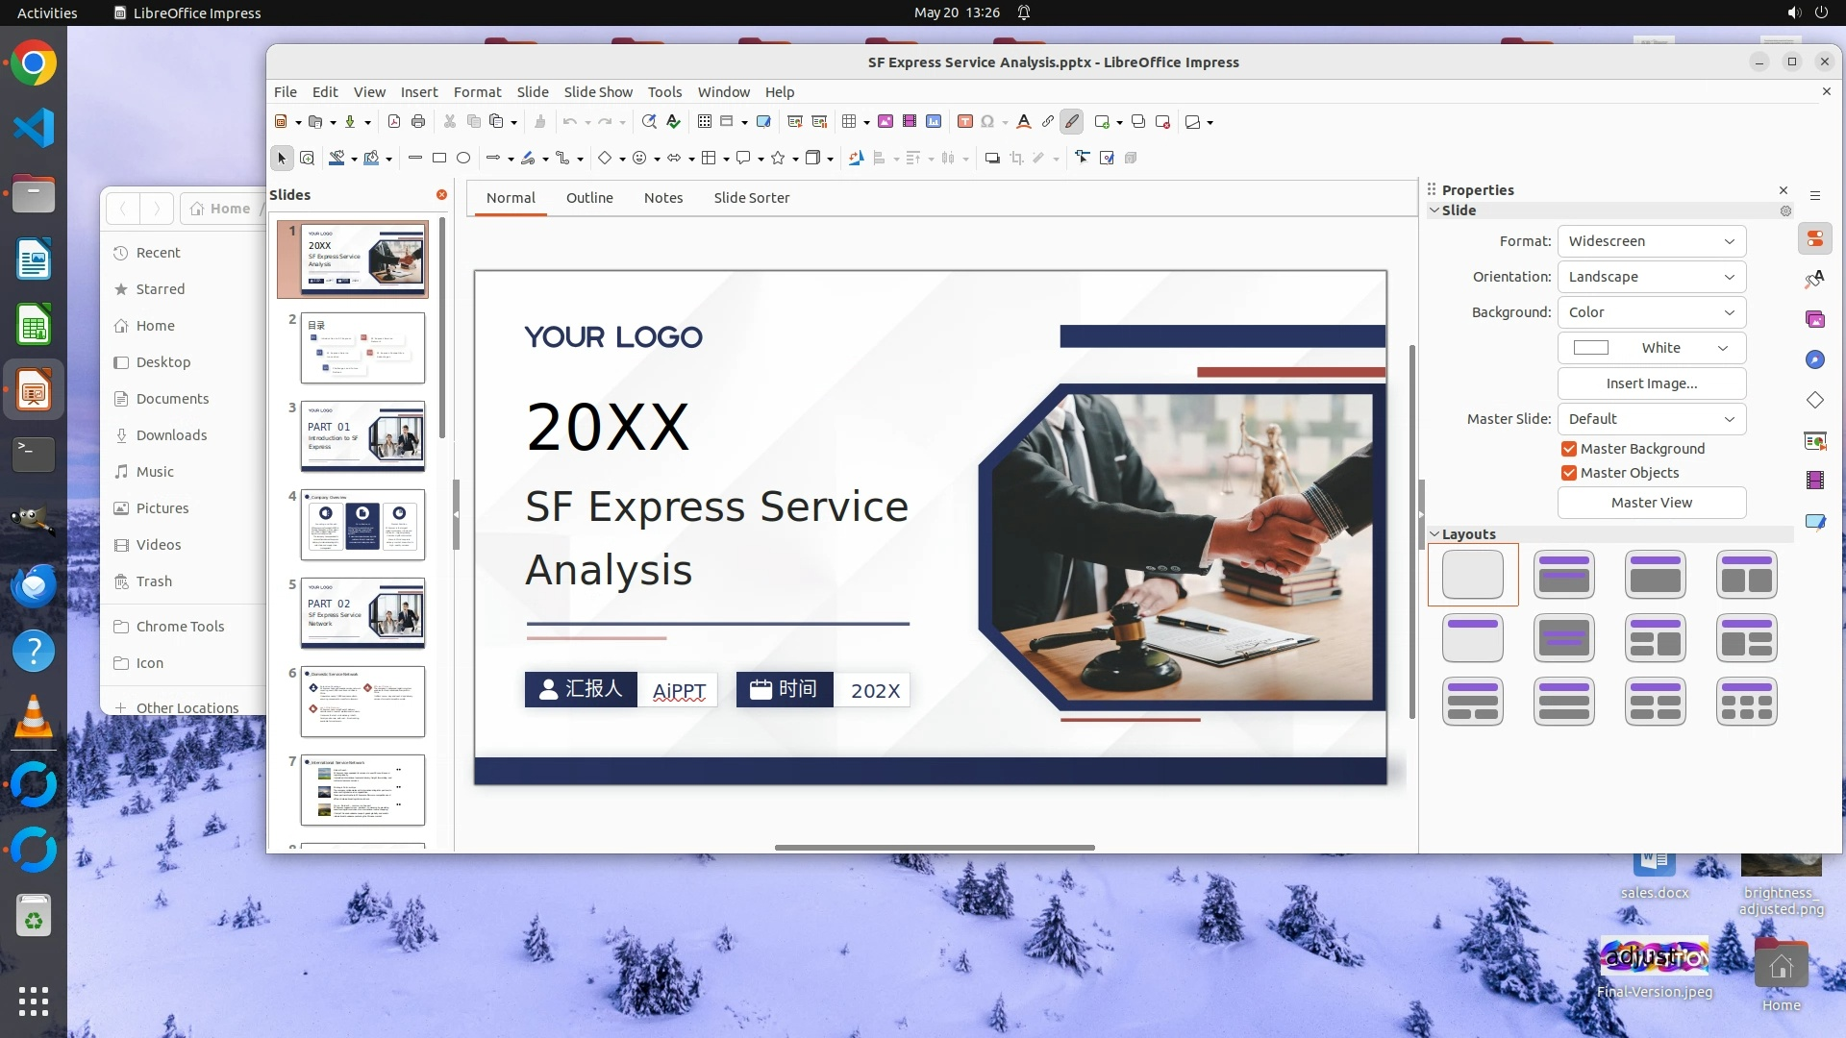Click the Insert Chart icon
The width and height of the screenshot is (1846, 1038).
coord(934,122)
